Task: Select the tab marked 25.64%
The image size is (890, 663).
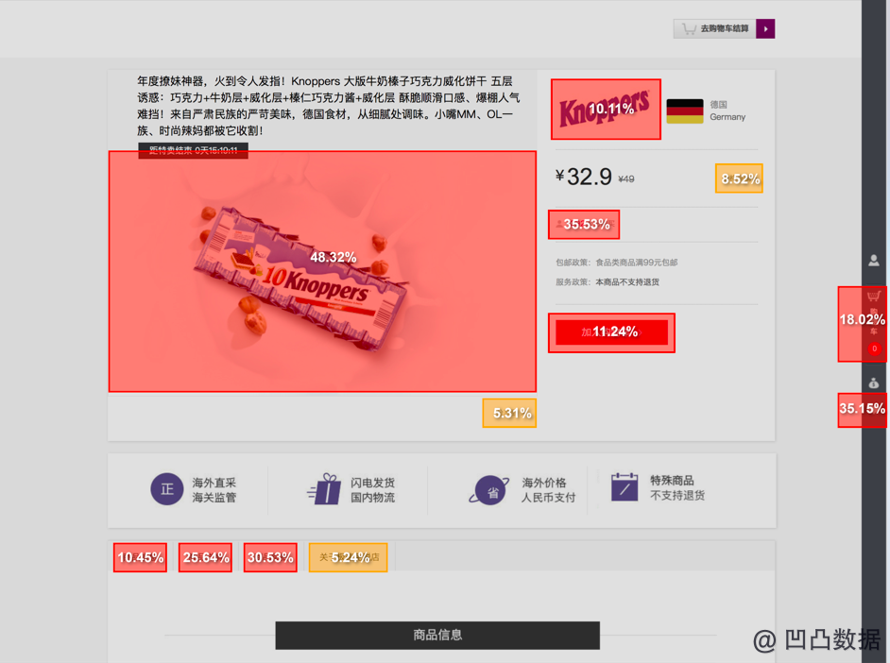Action: click(x=205, y=557)
